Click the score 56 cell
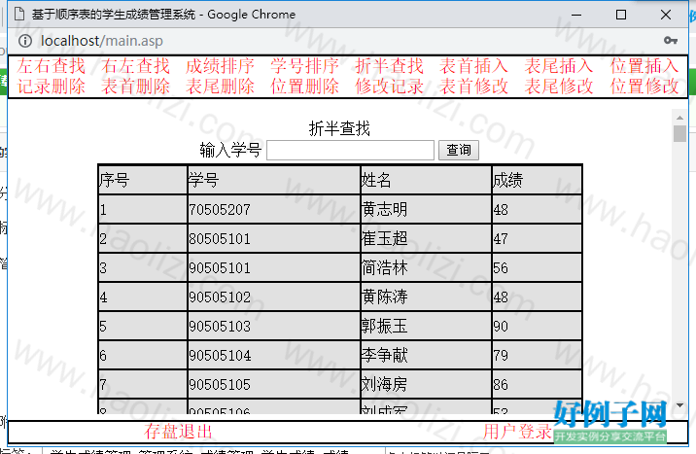The height and width of the screenshot is (454, 696). 537,268
